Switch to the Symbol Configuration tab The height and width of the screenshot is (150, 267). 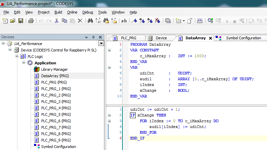(243, 38)
